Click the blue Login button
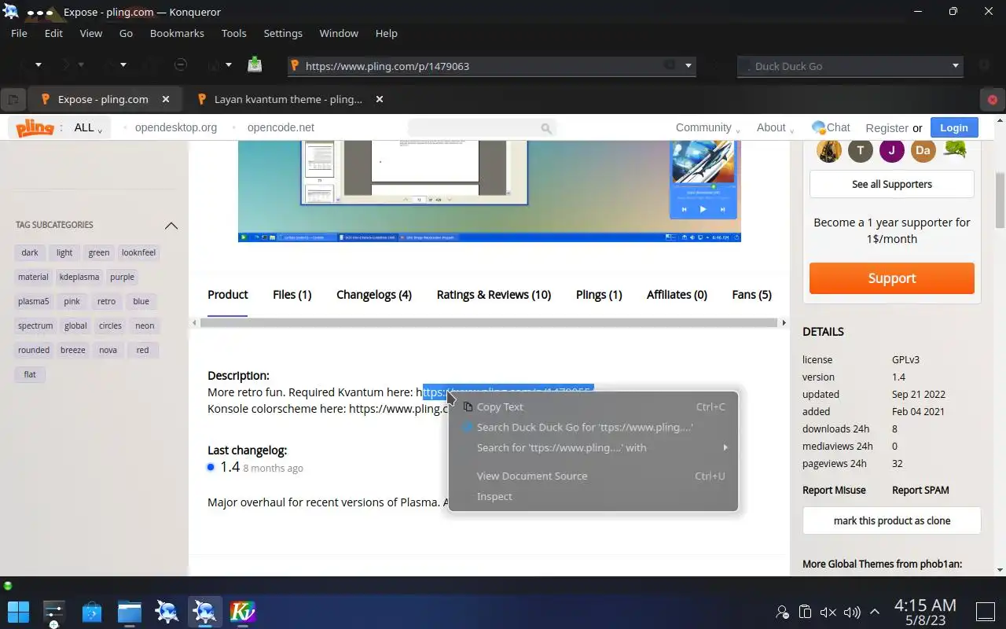The image size is (1006, 629). 954,127
